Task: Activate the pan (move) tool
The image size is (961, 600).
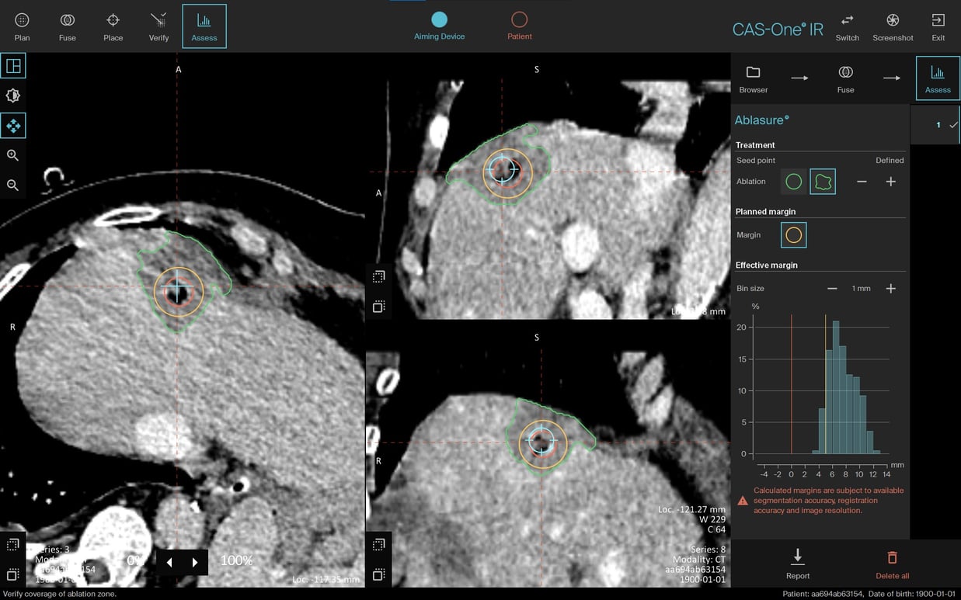Action: pos(13,125)
